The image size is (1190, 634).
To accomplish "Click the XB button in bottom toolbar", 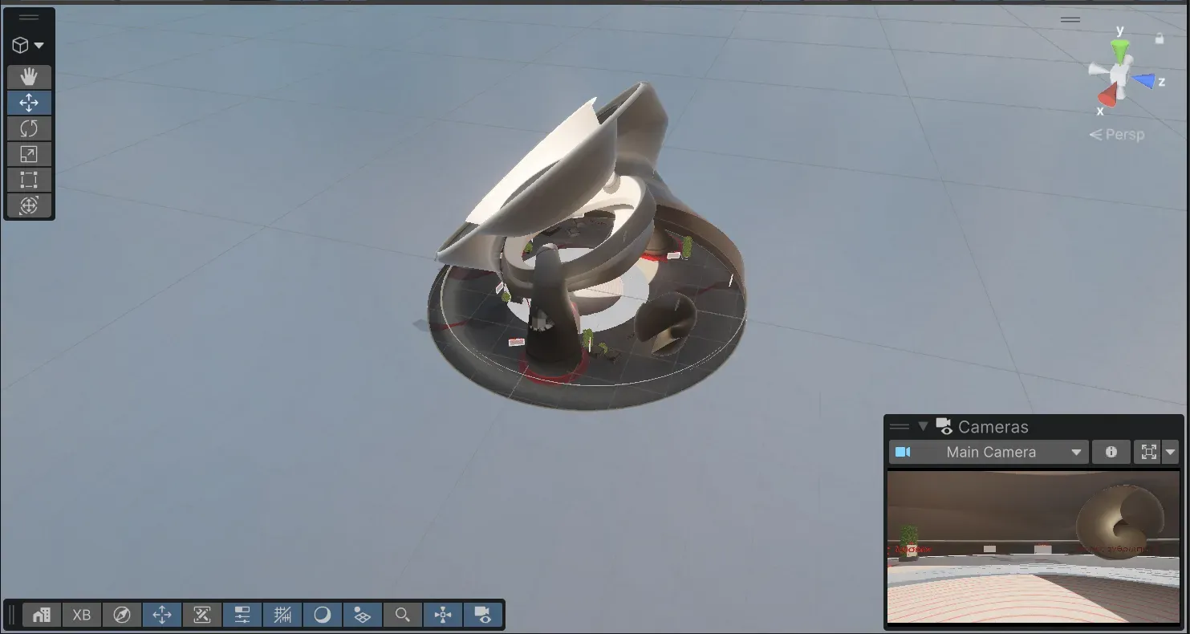I will click(x=82, y=615).
